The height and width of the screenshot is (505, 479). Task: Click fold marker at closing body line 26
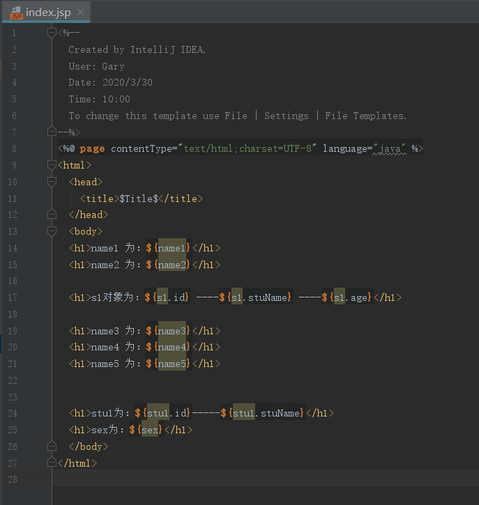(x=52, y=446)
